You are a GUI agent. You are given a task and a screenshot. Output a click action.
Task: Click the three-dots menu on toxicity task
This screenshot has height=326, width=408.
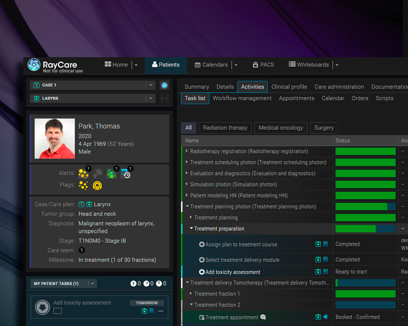click(x=161, y=311)
